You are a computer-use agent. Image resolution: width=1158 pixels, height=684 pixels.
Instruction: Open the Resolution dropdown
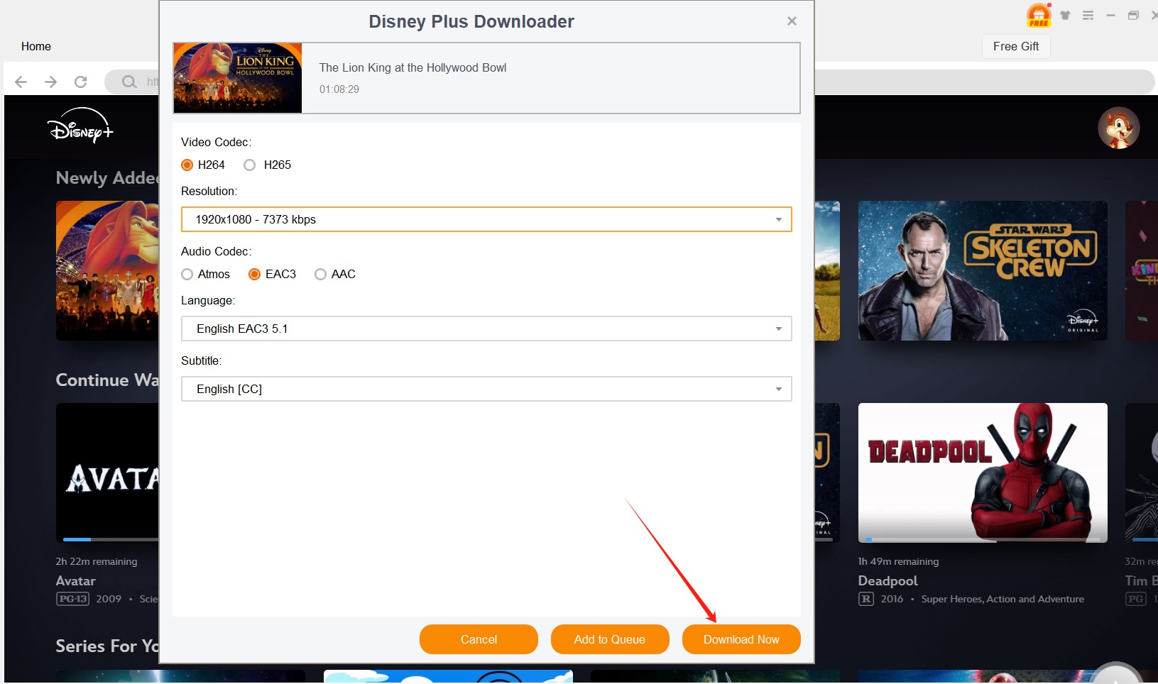point(486,219)
